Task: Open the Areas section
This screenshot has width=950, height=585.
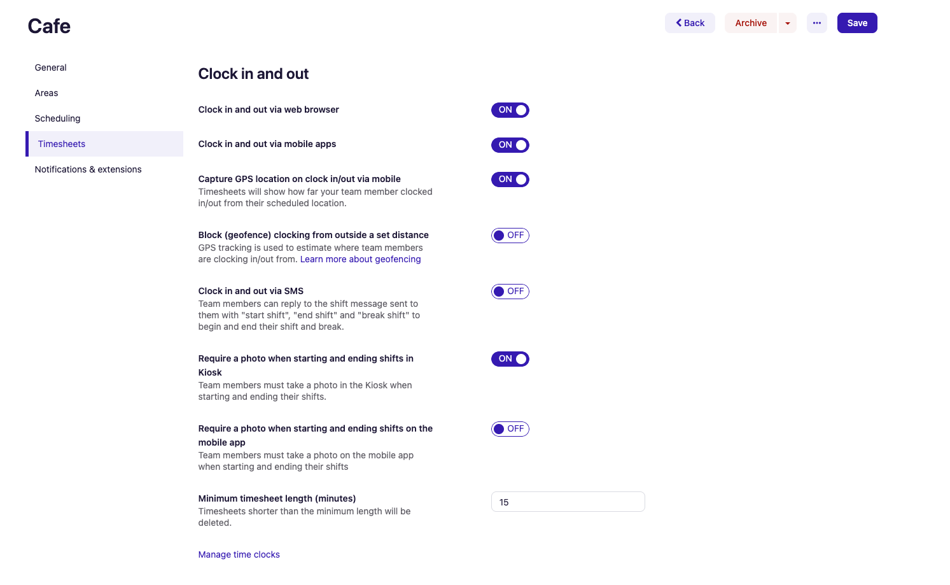Action: pos(46,93)
